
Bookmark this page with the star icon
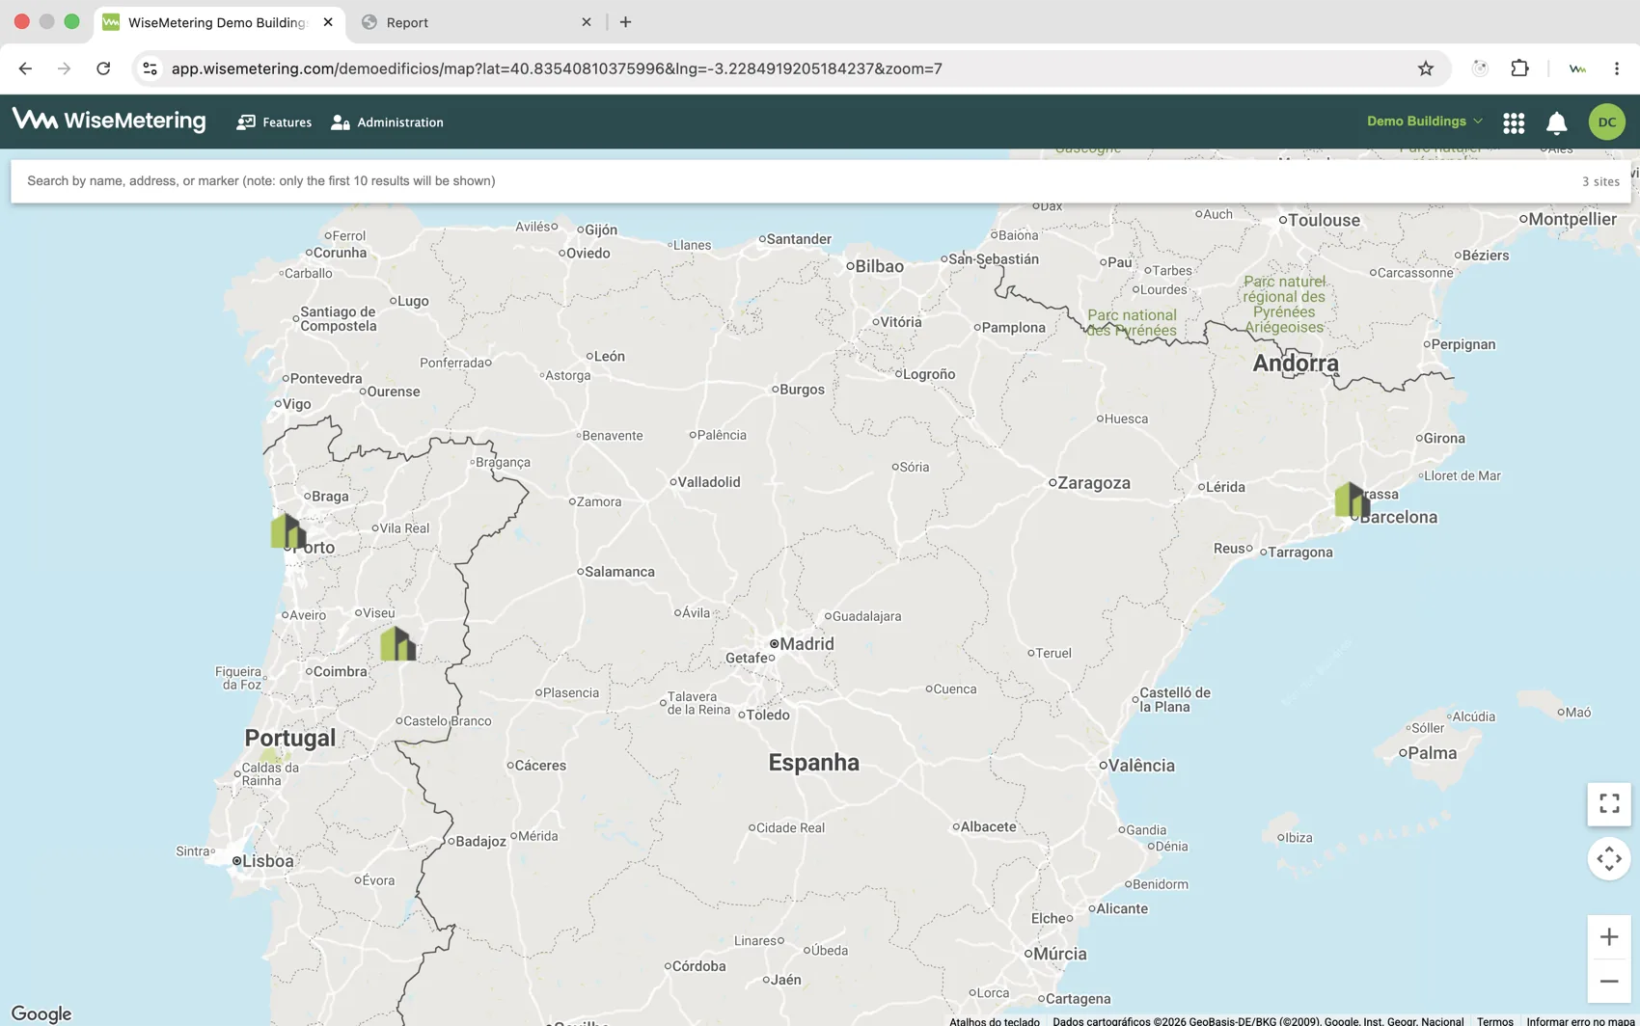coord(1426,68)
